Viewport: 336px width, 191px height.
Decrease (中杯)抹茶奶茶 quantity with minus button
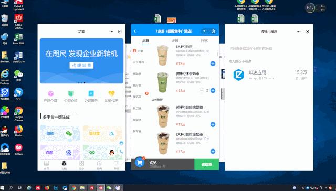tap(202, 91)
